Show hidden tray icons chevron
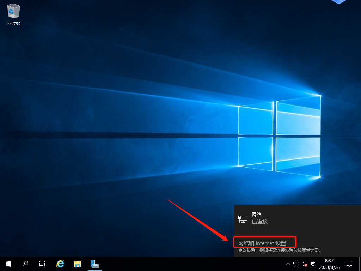361x271 pixels. click(x=288, y=264)
